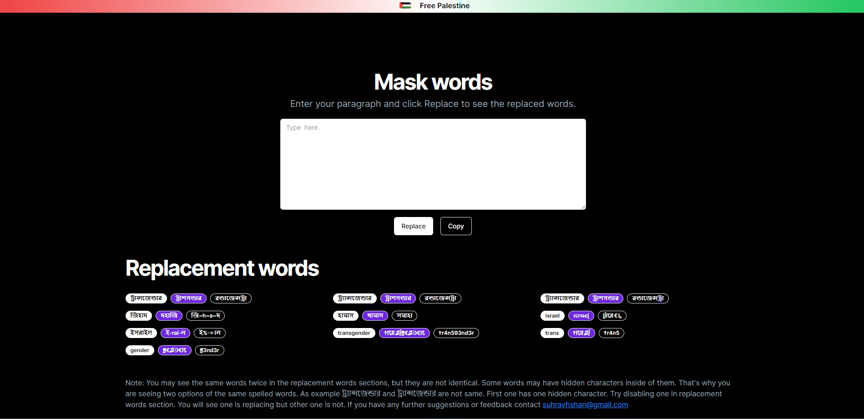Screen dimensions: 864x419
Task: Toggle the 'জি~h~a~দ' replacement pill
Action: 205,315
